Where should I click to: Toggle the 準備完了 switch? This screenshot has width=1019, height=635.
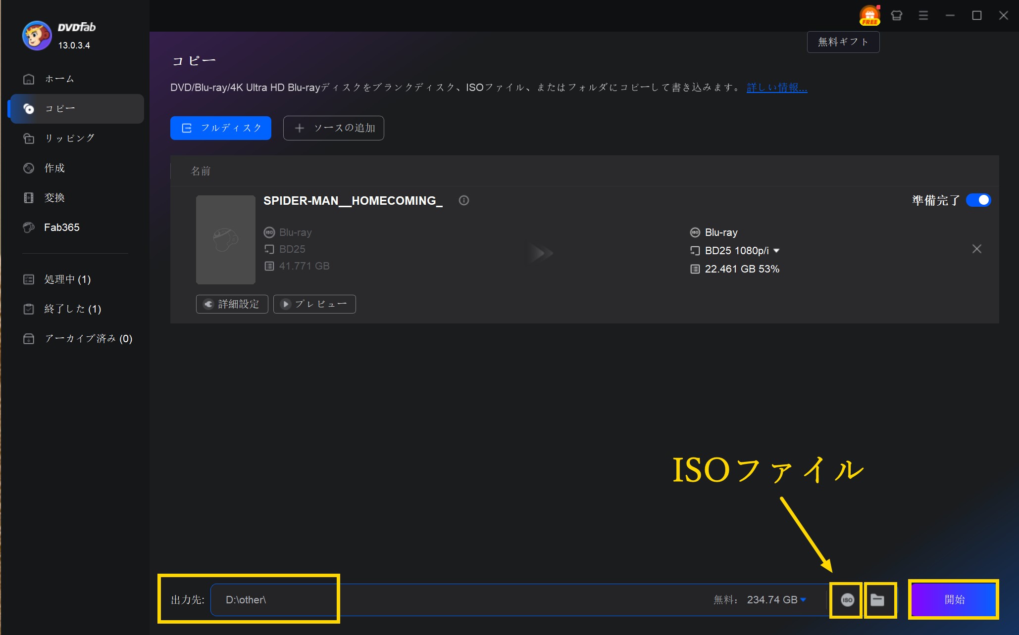pos(978,200)
